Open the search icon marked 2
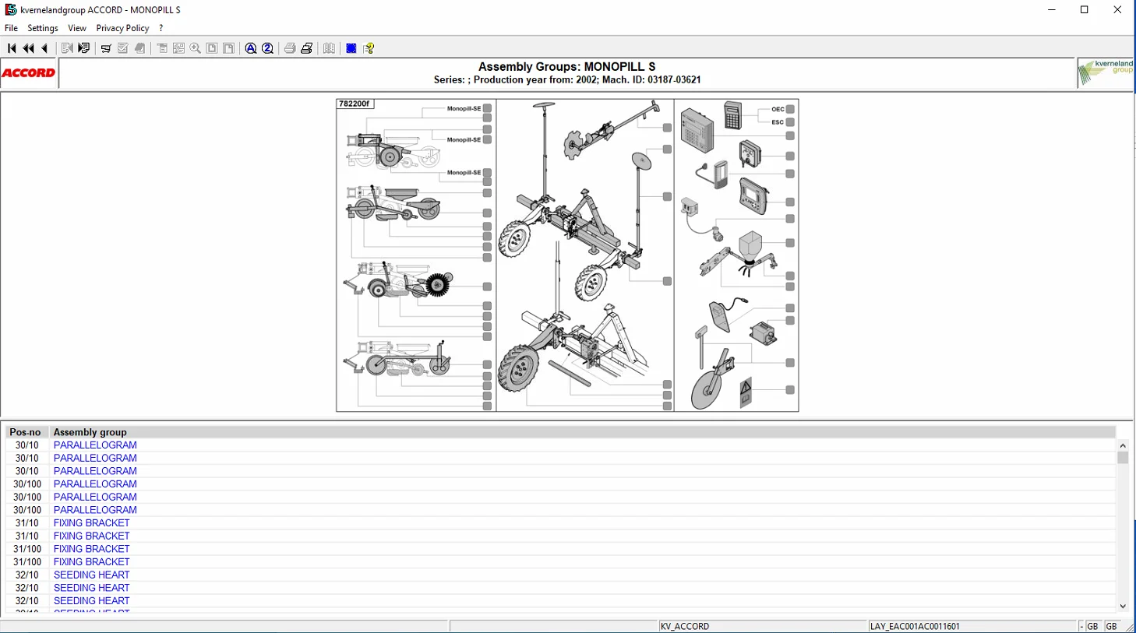 tap(268, 48)
